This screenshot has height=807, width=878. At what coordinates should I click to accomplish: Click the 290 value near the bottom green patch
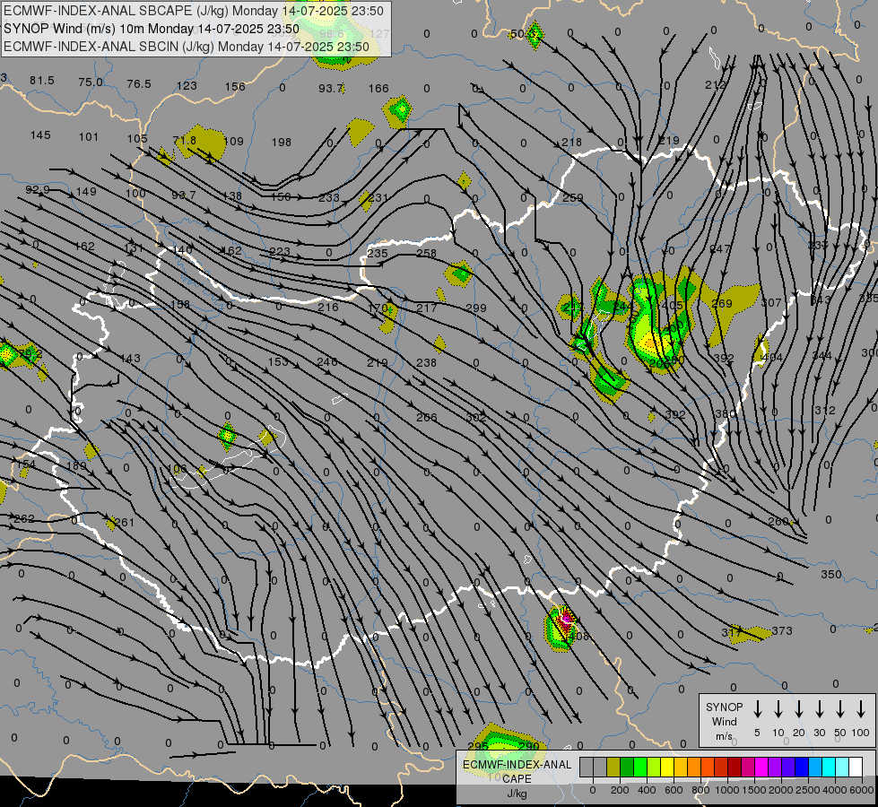528,746
